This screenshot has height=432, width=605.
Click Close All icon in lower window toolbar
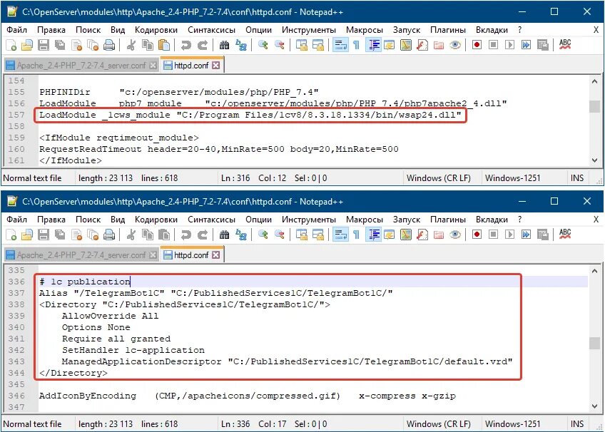[93, 235]
